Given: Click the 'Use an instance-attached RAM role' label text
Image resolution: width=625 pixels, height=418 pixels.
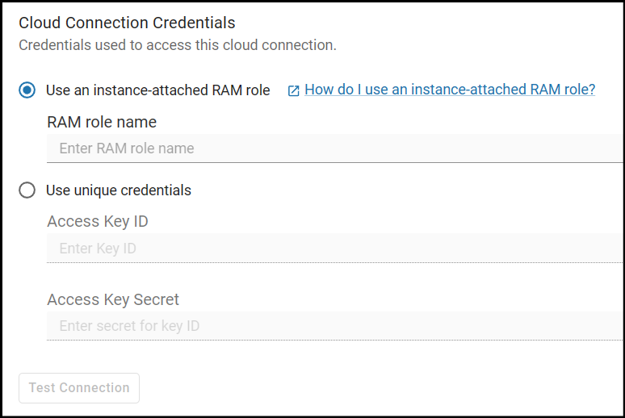Looking at the screenshot, I should [157, 90].
